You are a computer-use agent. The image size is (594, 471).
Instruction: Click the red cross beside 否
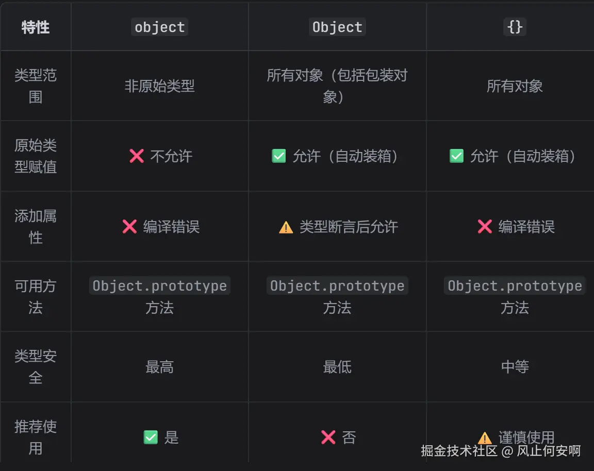tap(328, 438)
